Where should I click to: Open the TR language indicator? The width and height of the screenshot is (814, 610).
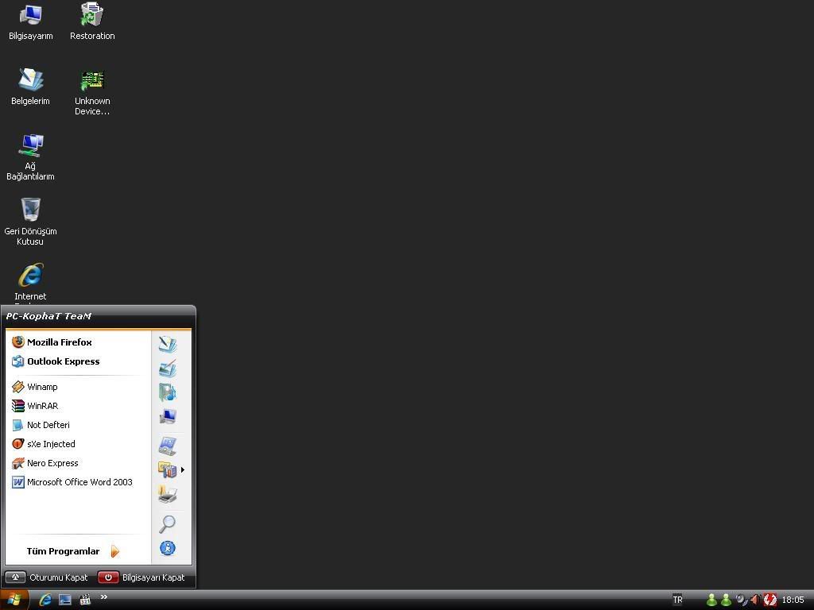coord(677,600)
